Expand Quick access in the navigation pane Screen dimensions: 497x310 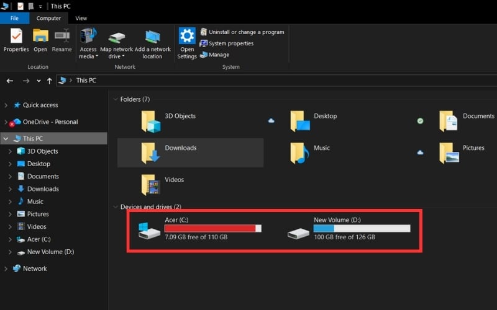tap(6, 105)
